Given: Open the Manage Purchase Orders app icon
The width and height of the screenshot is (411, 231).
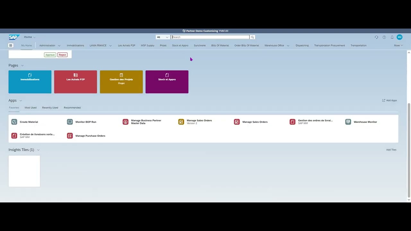Looking at the screenshot, I should (70, 136).
